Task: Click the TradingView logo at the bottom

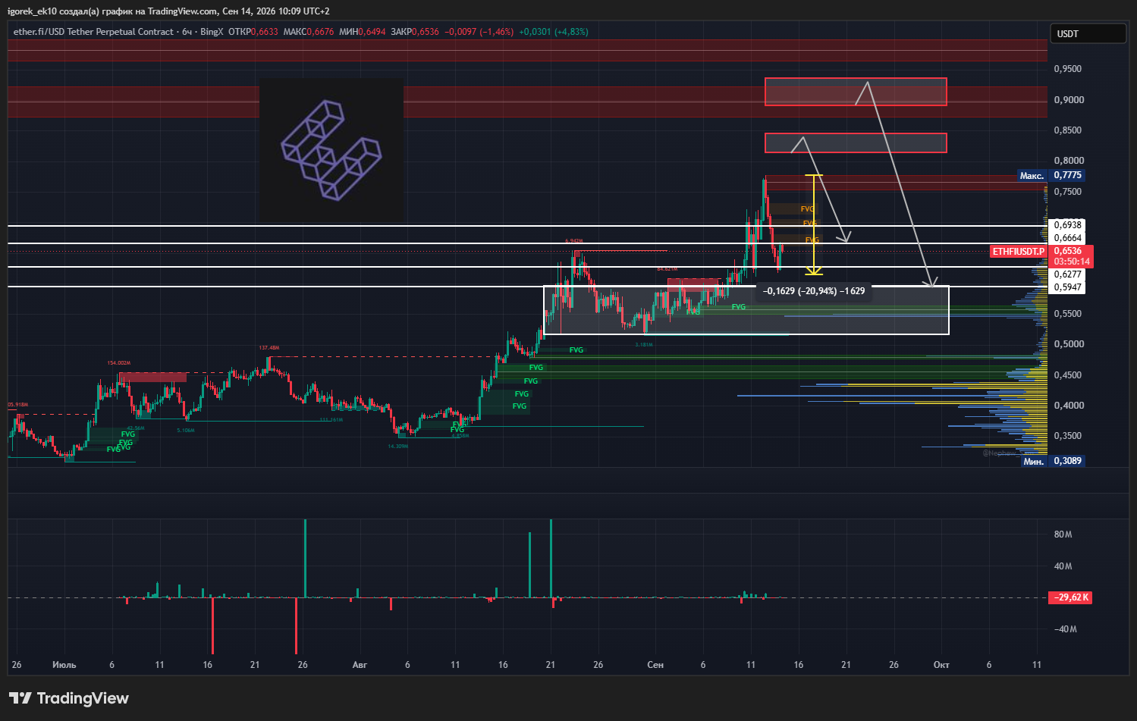Action: [x=69, y=698]
